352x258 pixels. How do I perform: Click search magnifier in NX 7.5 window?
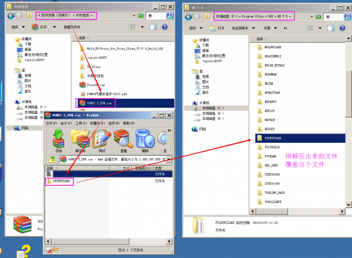point(347,16)
